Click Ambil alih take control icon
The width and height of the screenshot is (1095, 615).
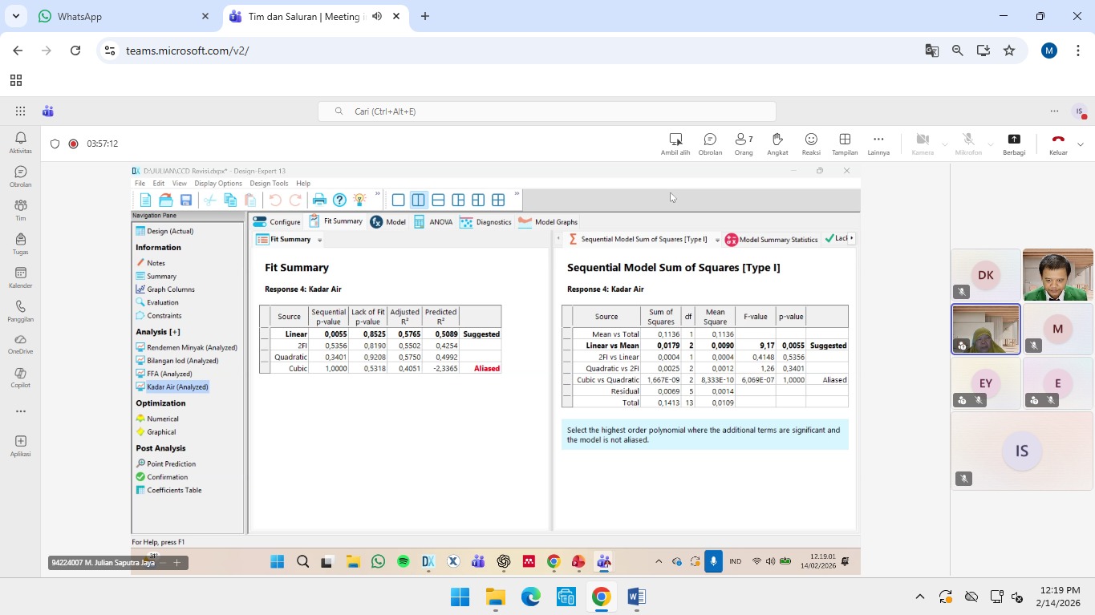[x=675, y=143]
